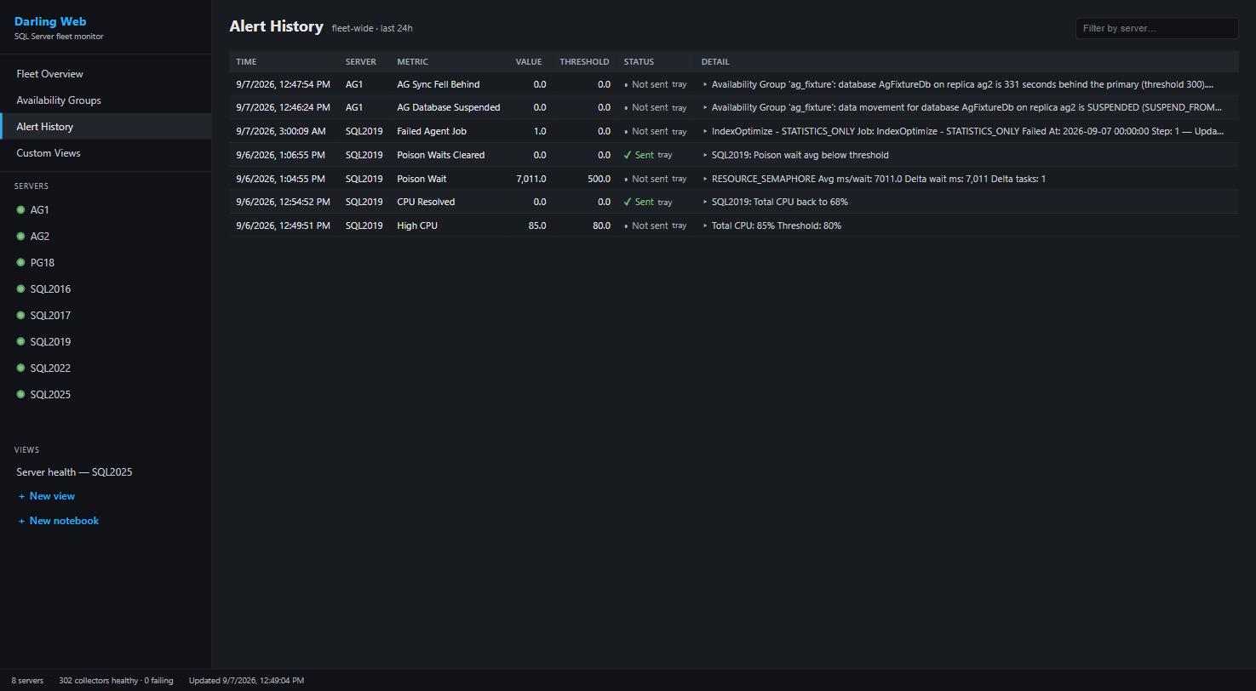Click the green status dot for AG1

tap(20, 210)
